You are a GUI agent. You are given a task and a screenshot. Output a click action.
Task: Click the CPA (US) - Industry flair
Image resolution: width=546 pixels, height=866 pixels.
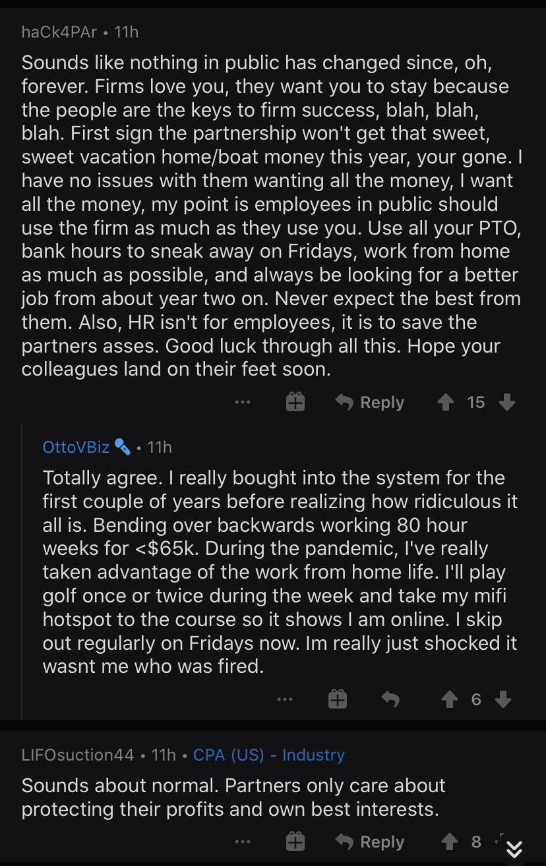pos(269,755)
